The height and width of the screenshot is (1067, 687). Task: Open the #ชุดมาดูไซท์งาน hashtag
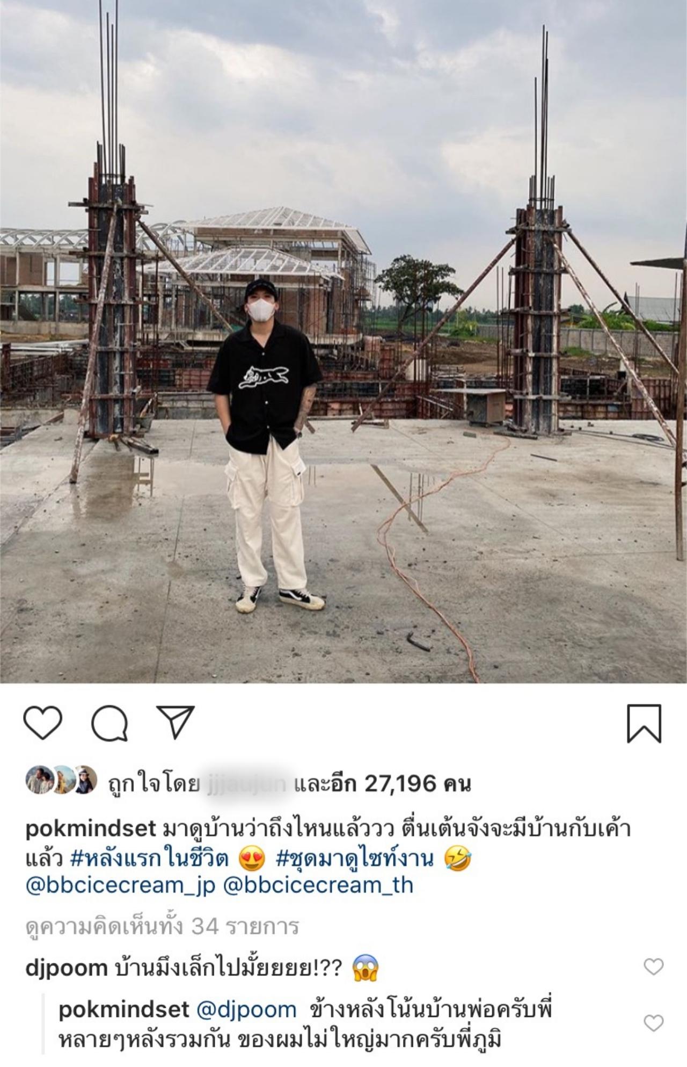[354, 859]
